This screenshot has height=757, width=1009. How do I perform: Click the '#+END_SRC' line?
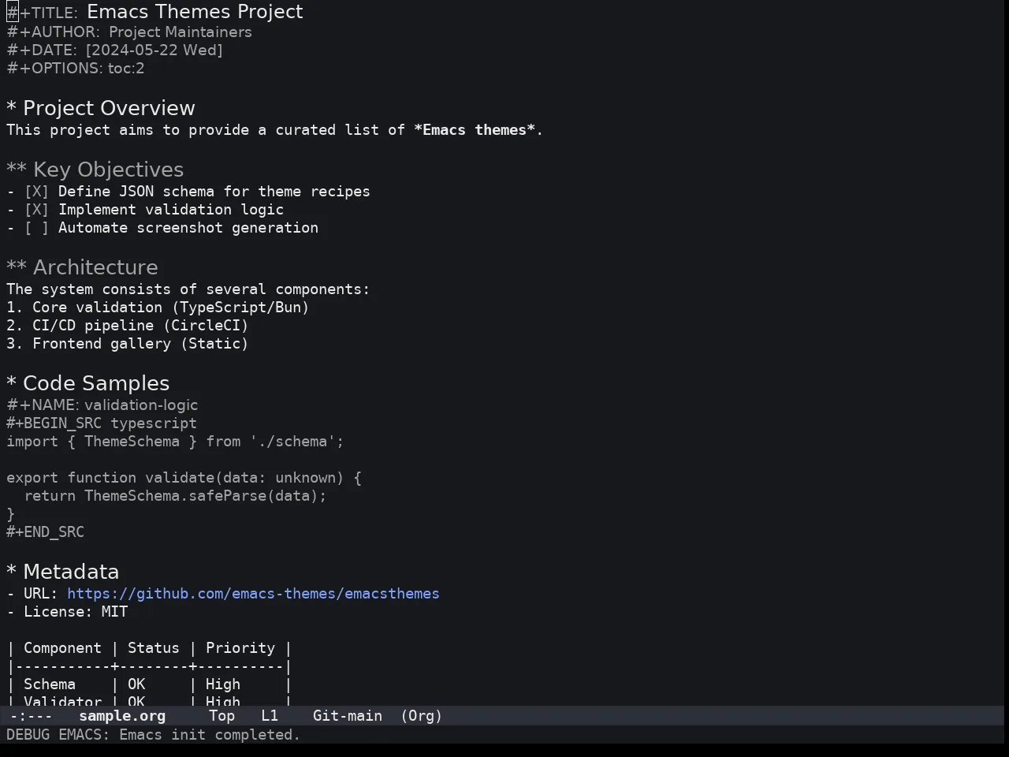point(45,532)
